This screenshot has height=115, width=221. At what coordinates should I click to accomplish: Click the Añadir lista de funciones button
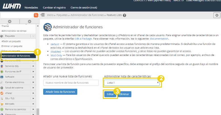tap(60, 92)
